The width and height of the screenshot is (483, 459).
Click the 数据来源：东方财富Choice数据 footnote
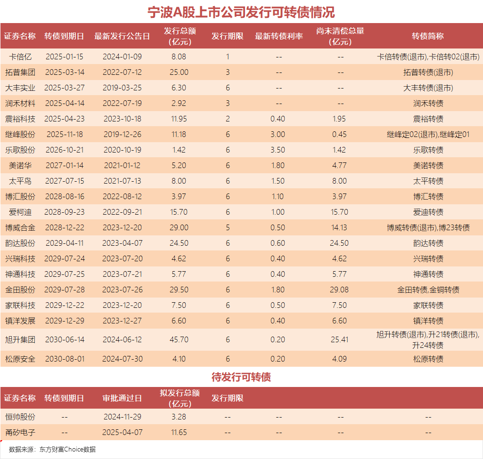52,450
